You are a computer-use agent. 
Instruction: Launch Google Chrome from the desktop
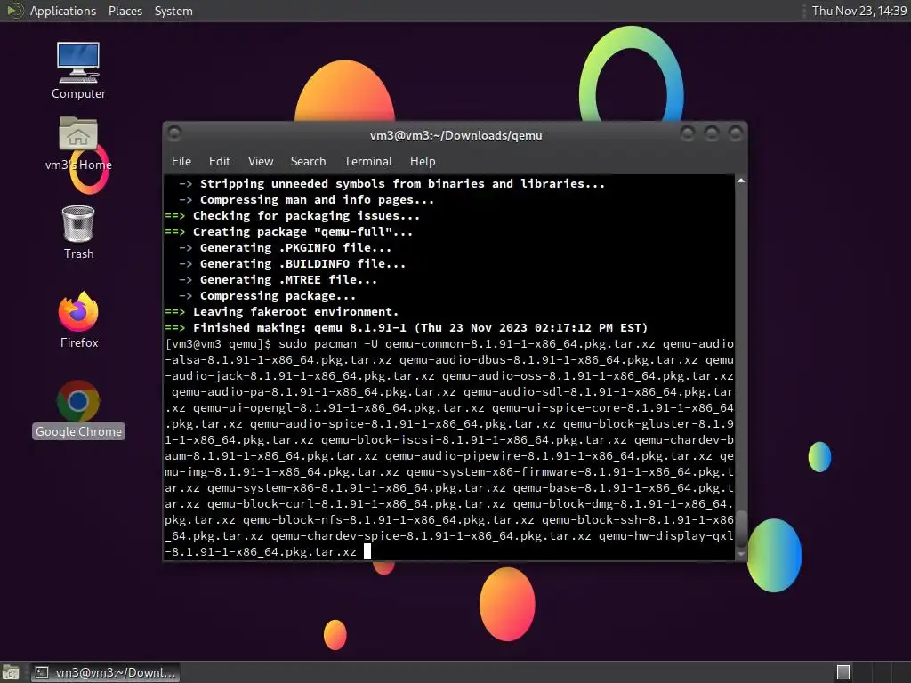[x=78, y=409]
